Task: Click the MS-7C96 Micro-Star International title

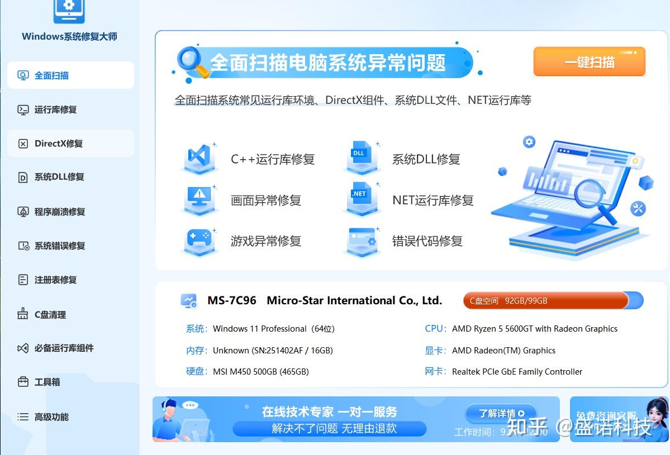Action: [325, 300]
